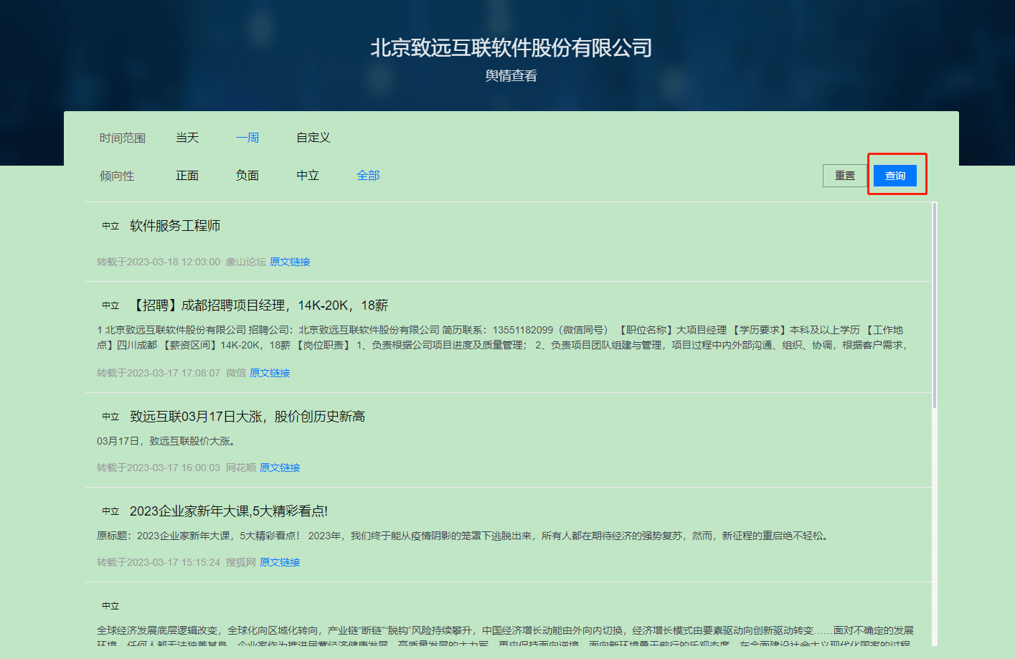Click title 【招聘】成都招聘项目经理，14K-20K，18薪
The height and width of the screenshot is (659, 1015).
(x=259, y=305)
